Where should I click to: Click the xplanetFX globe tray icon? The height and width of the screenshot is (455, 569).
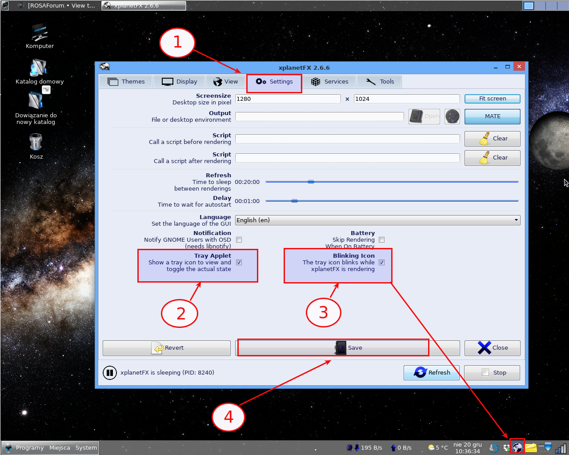[x=517, y=447]
